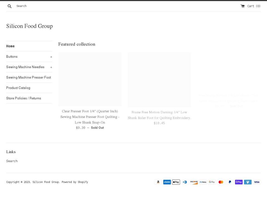This screenshot has height=200, width=267.
Task: Open Sewing Machine Presser Foot category
Action: 29,77
